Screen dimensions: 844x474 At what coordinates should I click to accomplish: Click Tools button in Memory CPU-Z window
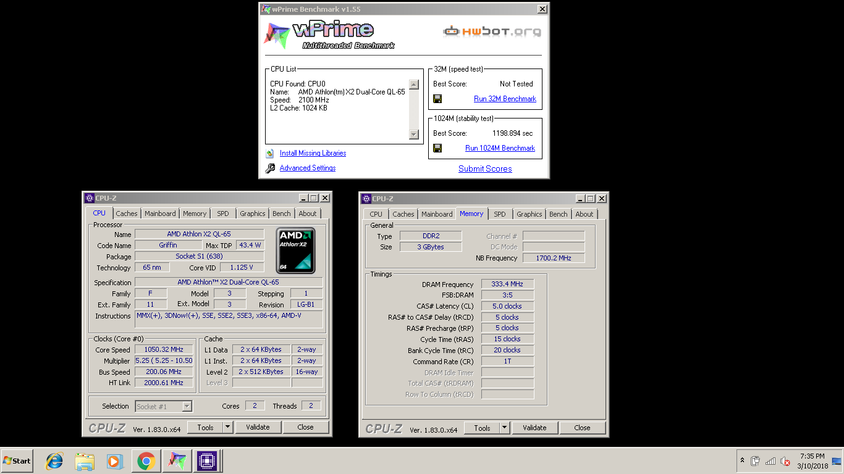coord(483,428)
